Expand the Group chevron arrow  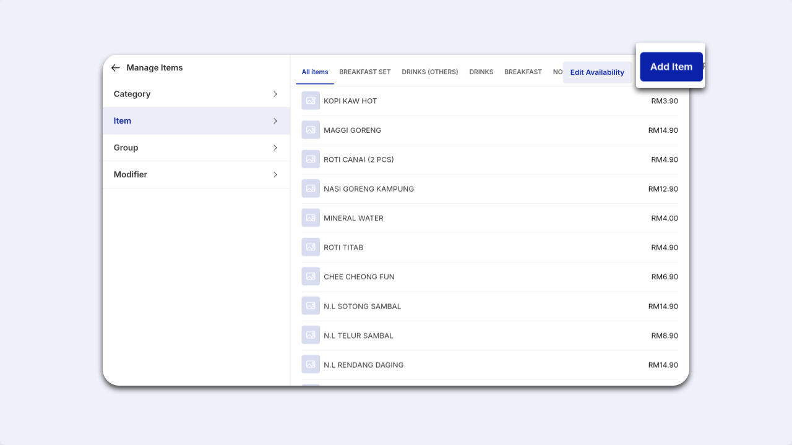tap(275, 148)
